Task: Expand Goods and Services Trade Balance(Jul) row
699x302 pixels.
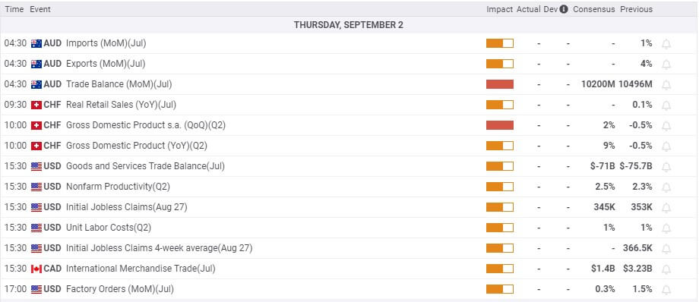Action: [349, 166]
